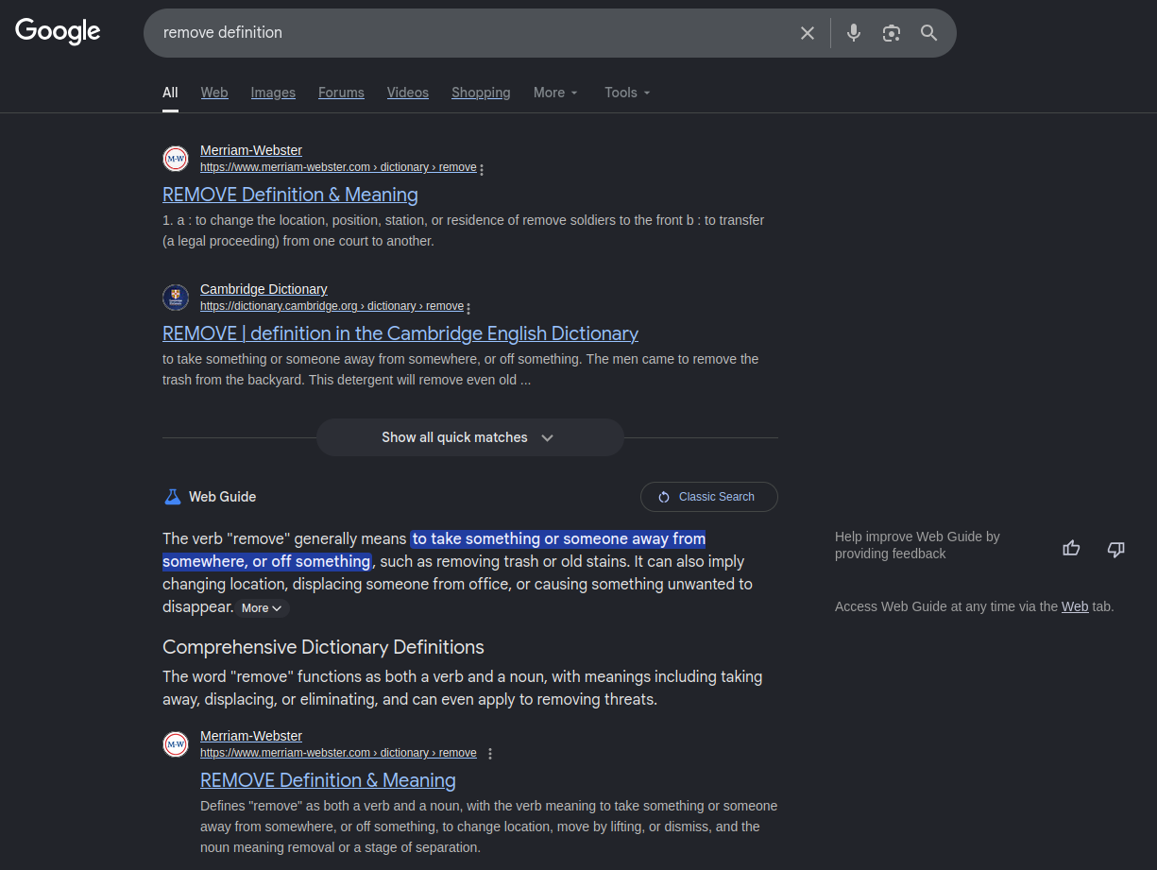Expand the More tabs dropdown
This screenshot has height=870, width=1157.
click(555, 93)
